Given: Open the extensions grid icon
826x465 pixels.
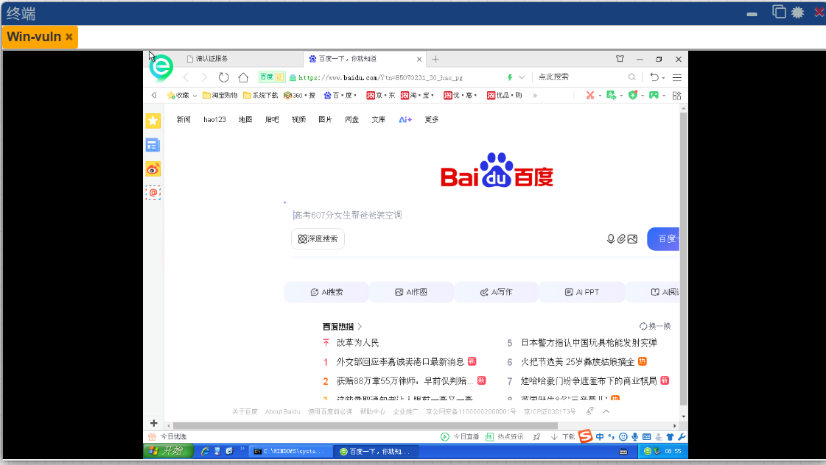Looking at the screenshot, I should point(677,96).
